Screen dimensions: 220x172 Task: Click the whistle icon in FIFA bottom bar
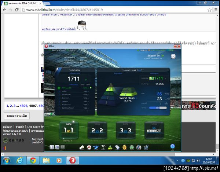82,147
